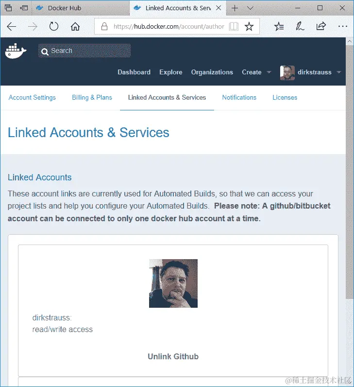This screenshot has height=387, width=354.
Task: Expand the Create dropdown arrow
Action: tap(269, 72)
